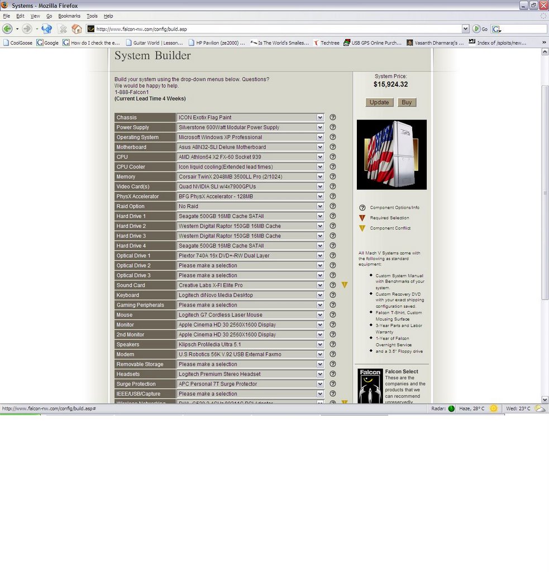Click the Forward navigation arrow

coord(27,29)
